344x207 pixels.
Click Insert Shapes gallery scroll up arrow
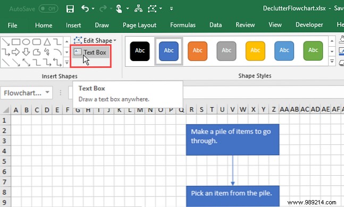[x=66, y=41]
